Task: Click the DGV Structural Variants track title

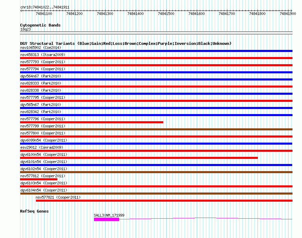Action: [x=126, y=43]
